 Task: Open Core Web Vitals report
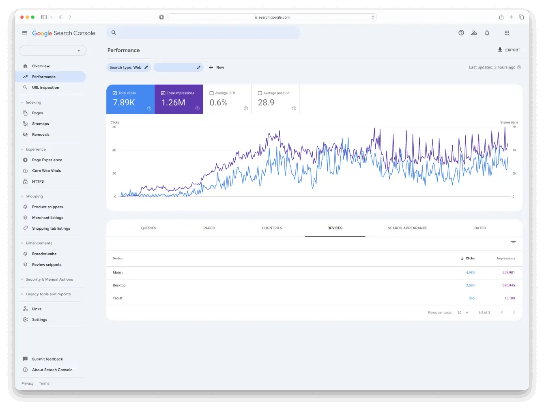click(50, 171)
